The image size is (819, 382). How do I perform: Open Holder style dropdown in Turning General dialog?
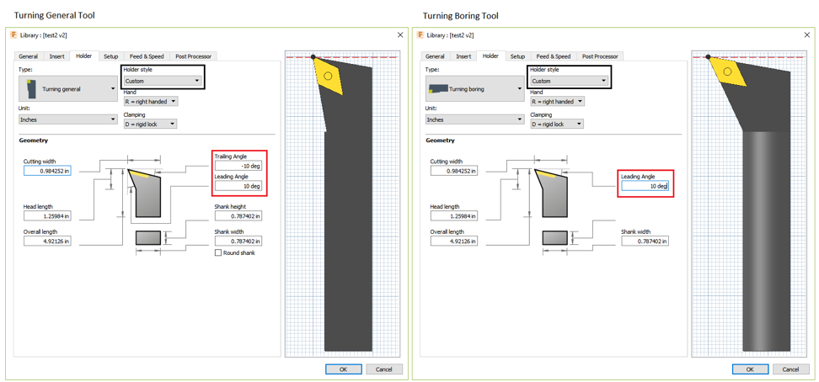click(x=163, y=81)
